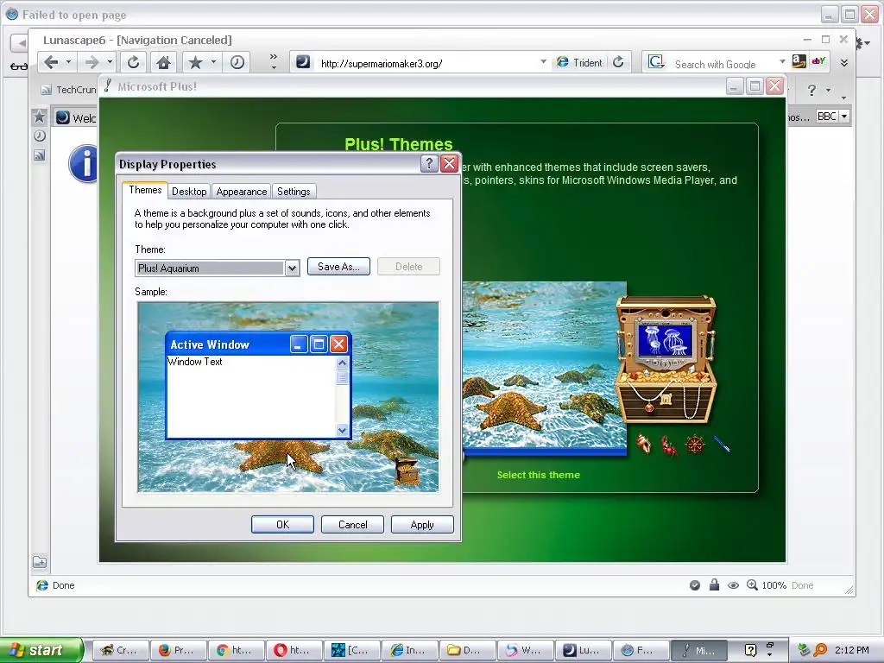Open the BBC tab dropdown arrow
Viewport: 884px width, 663px height.
pyautogui.click(x=844, y=117)
